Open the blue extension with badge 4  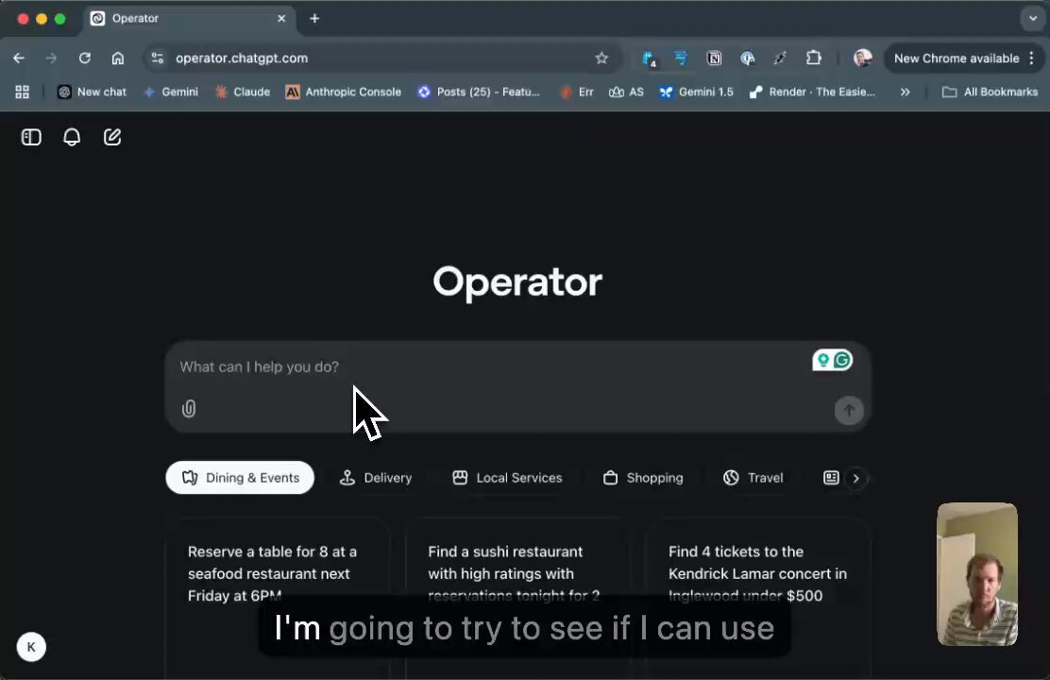648,59
